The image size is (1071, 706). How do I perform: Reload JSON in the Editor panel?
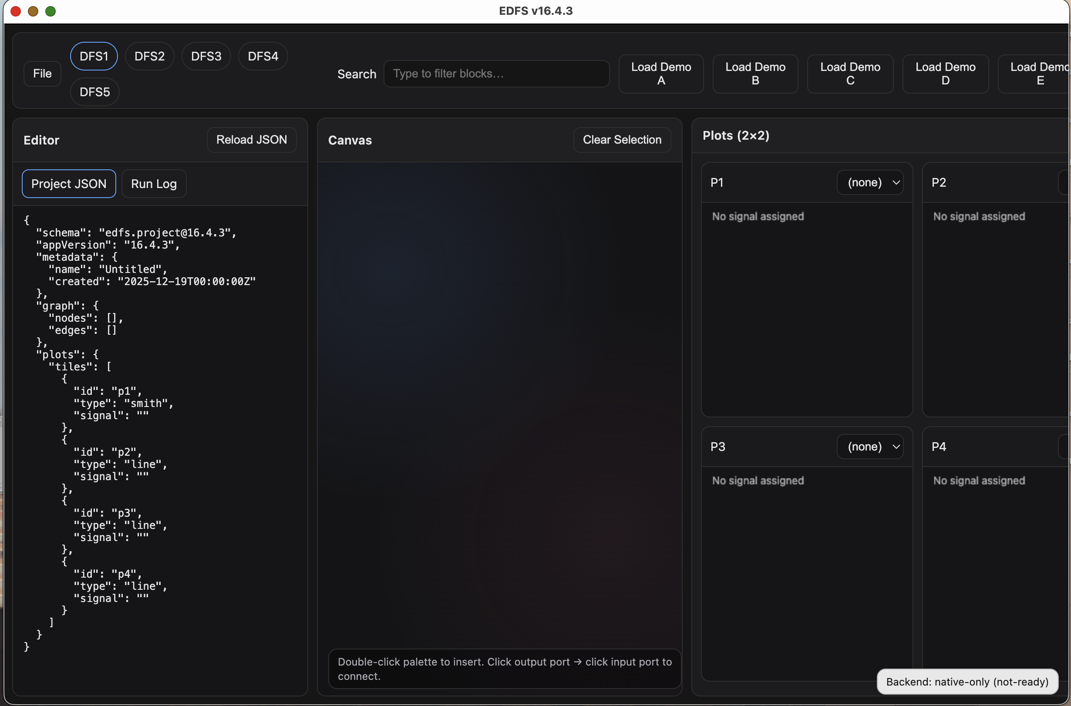coord(251,140)
